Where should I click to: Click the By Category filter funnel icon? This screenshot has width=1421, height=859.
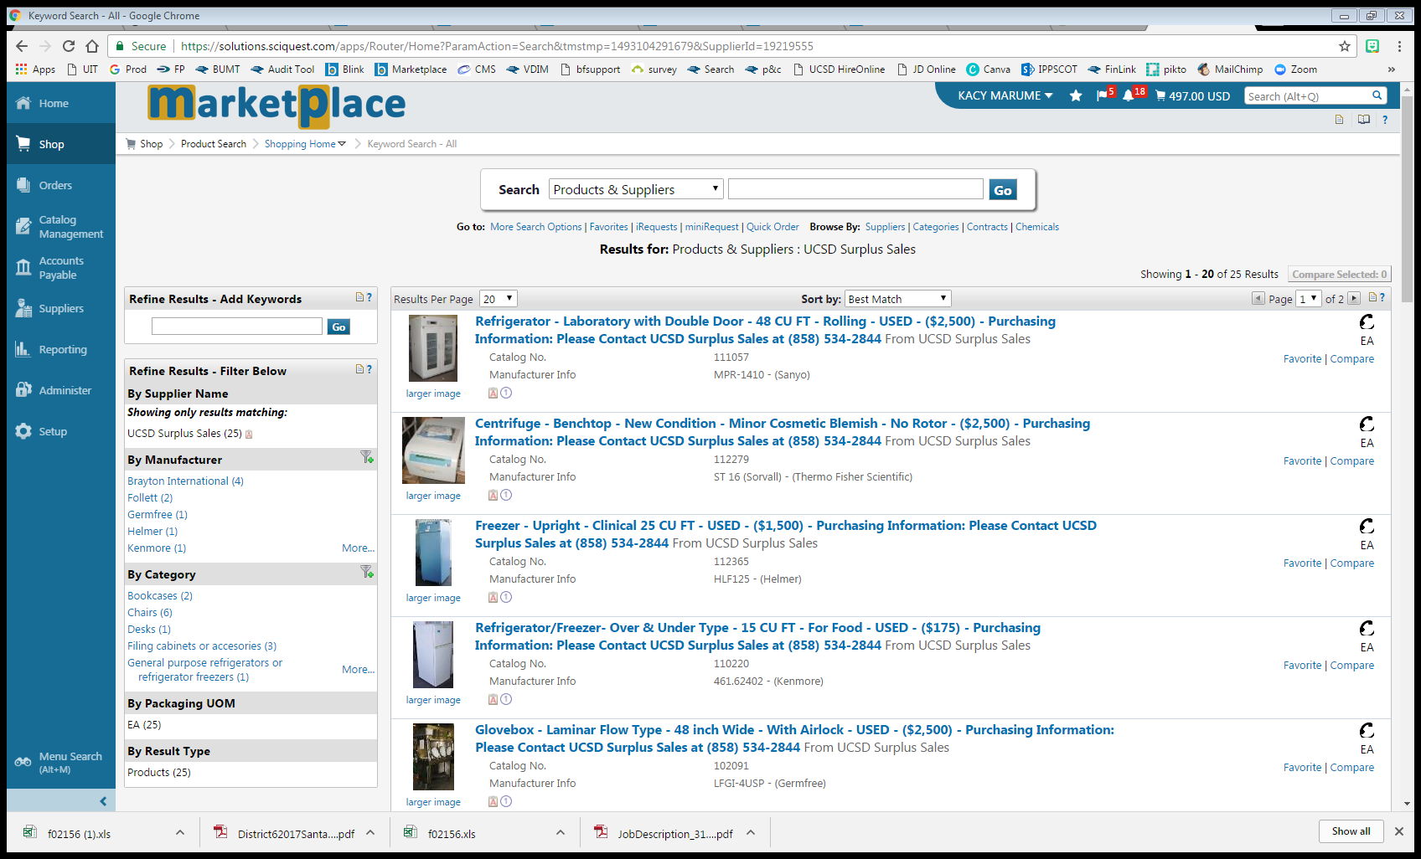click(x=367, y=572)
